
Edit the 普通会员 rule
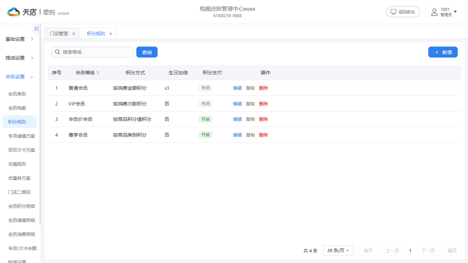(237, 88)
